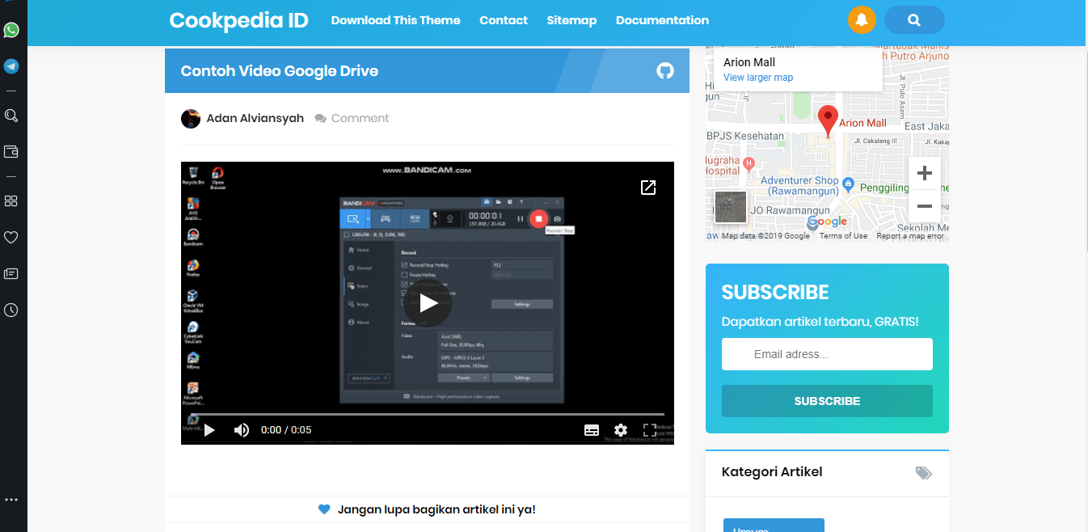Open the sidebar search icon
The height and width of the screenshot is (532, 1088).
point(11,116)
